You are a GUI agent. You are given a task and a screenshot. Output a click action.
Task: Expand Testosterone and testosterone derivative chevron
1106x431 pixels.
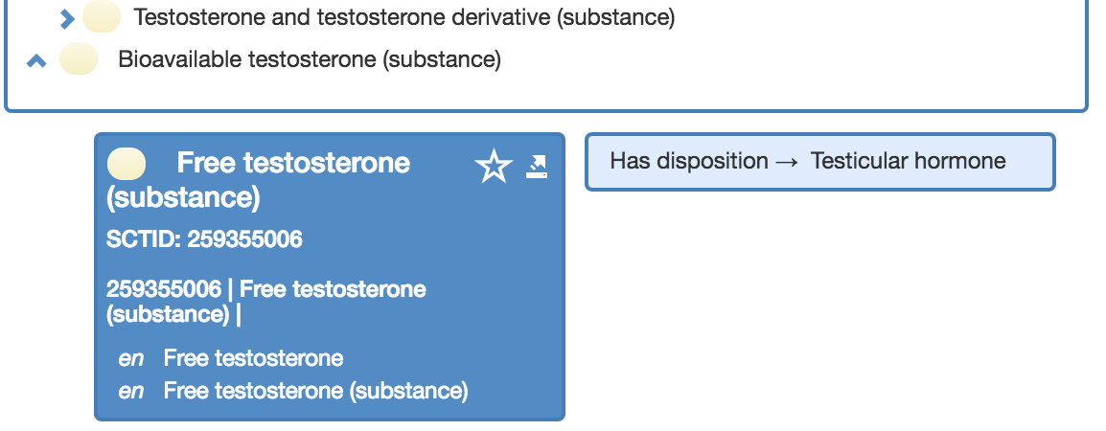point(67,19)
